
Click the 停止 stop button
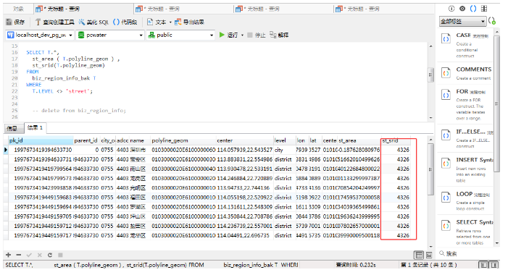point(257,35)
